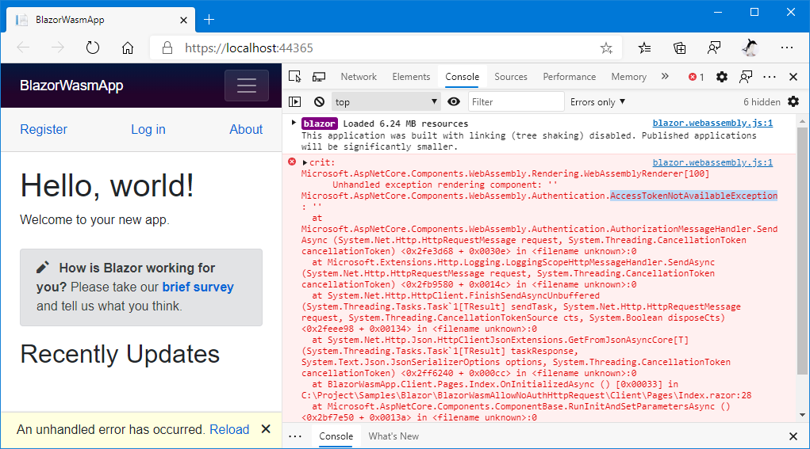Activate DevTools inspect element picker

(x=294, y=77)
